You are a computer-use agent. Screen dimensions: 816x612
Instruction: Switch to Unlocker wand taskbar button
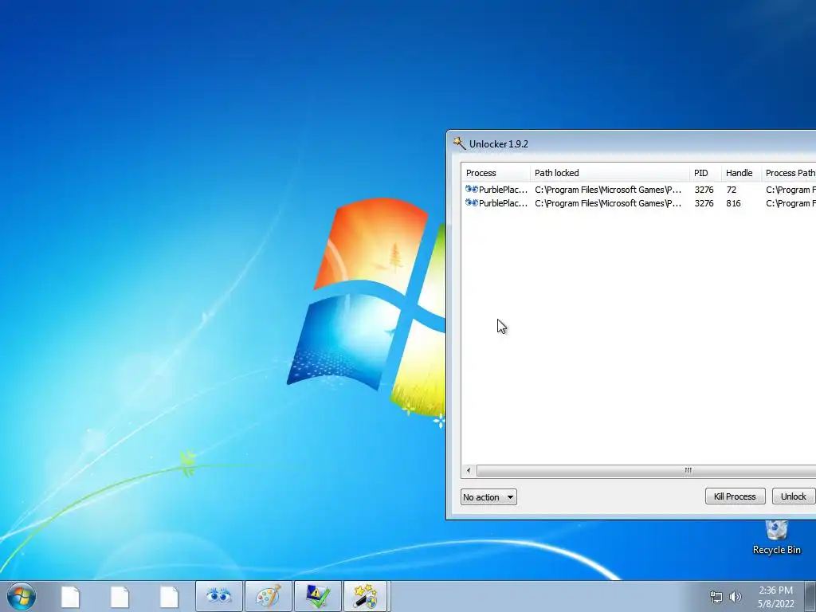(365, 596)
